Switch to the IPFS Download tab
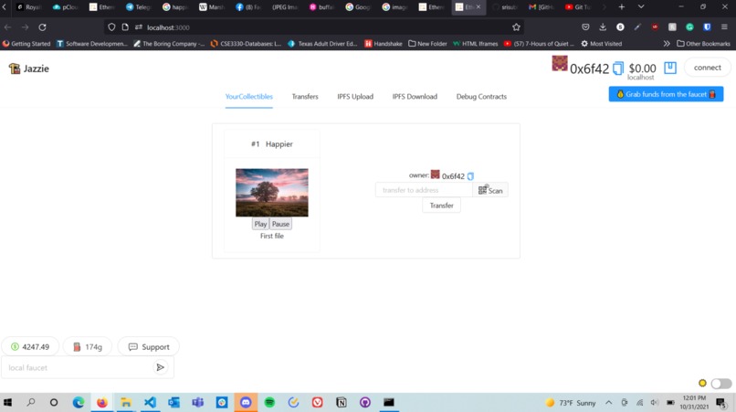 (x=415, y=96)
